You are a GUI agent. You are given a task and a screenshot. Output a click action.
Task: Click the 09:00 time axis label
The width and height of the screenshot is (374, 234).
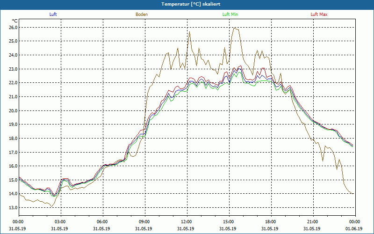pyautogui.click(x=145, y=222)
